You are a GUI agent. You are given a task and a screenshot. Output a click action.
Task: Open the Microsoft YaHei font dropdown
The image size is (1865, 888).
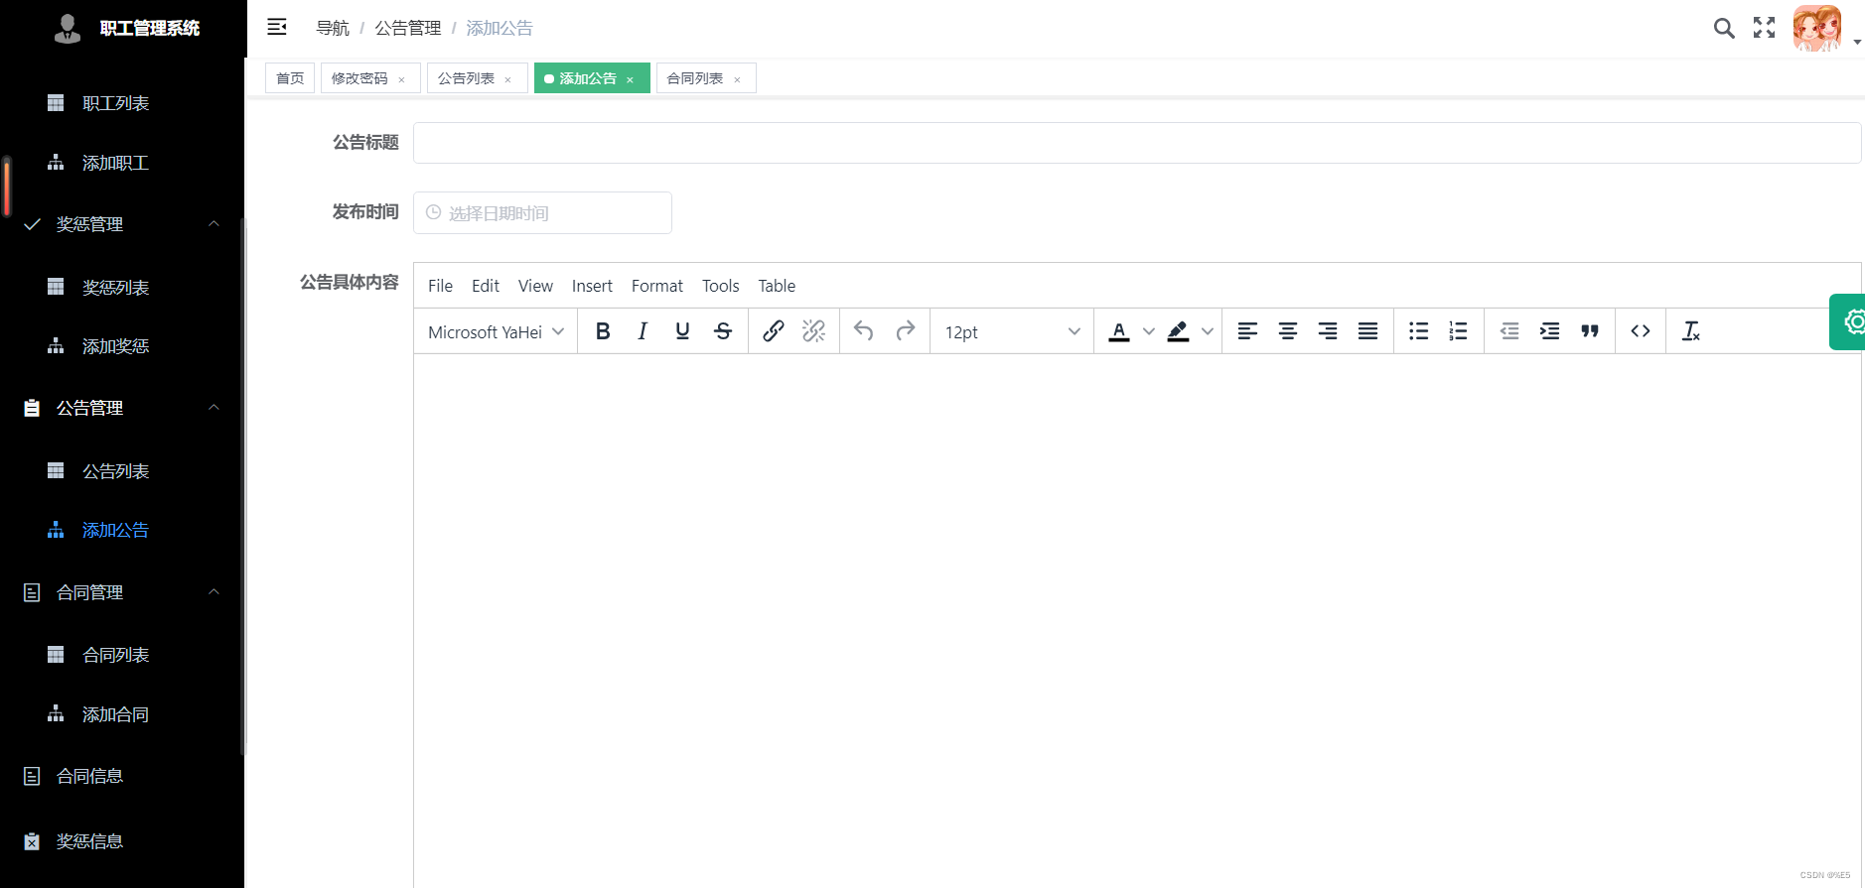(496, 331)
